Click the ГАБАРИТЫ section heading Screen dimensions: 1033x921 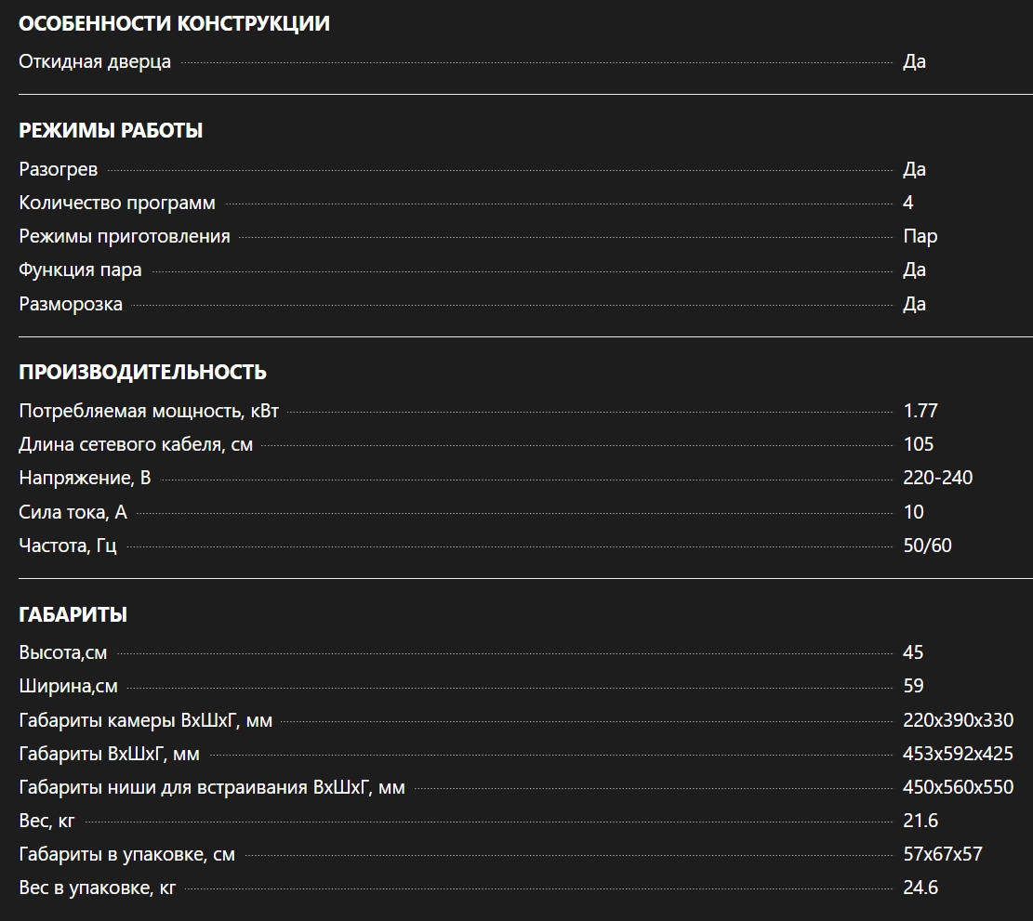pyautogui.click(x=73, y=615)
